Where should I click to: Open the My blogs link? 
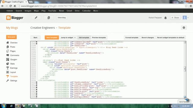tap(12, 28)
